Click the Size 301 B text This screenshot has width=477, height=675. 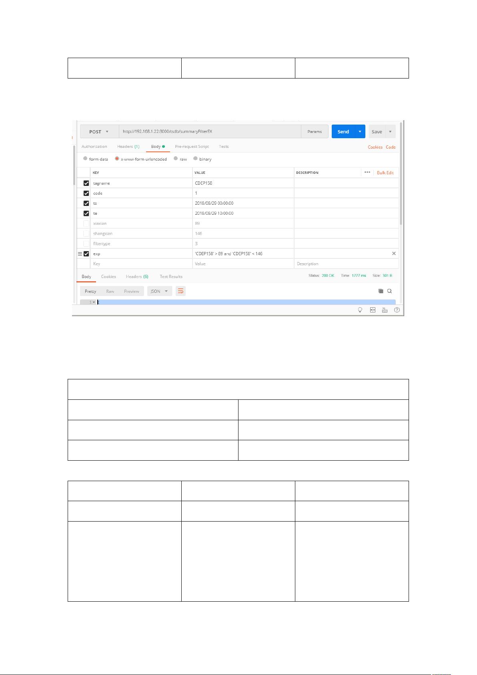(382, 276)
